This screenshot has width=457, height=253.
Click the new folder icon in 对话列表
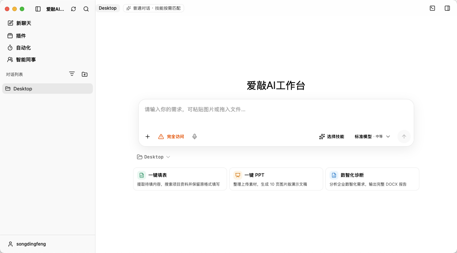click(x=85, y=74)
